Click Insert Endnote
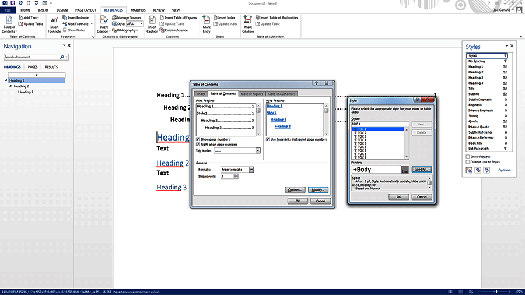 coord(76,17)
